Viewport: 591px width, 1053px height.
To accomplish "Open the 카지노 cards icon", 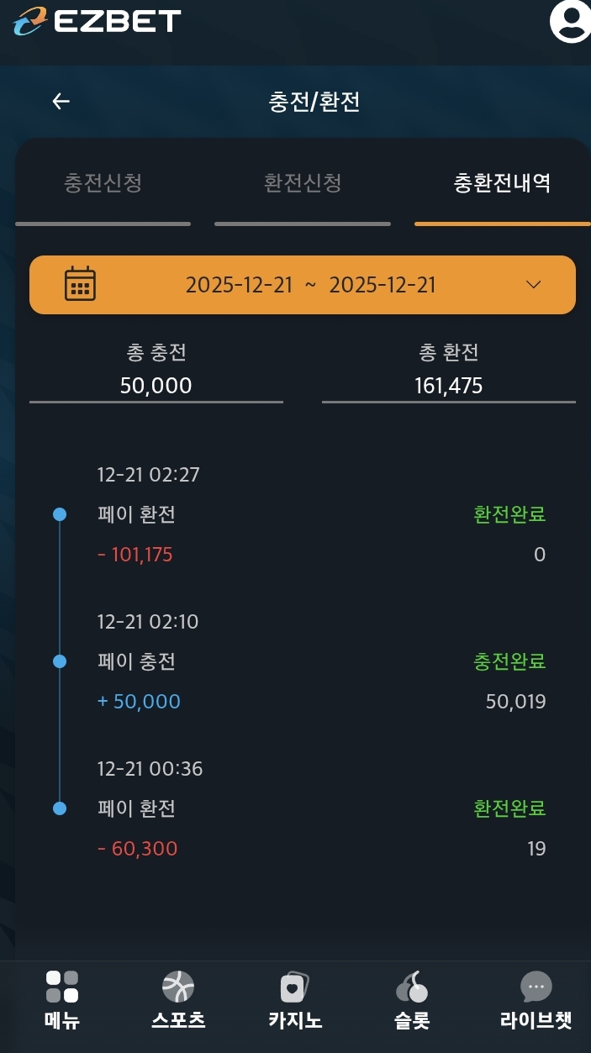I will coord(294,987).
